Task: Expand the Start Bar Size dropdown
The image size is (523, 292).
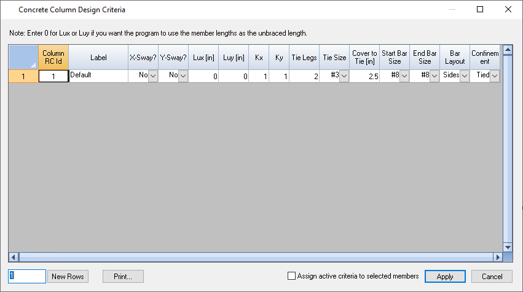Action: pos(404,76)
